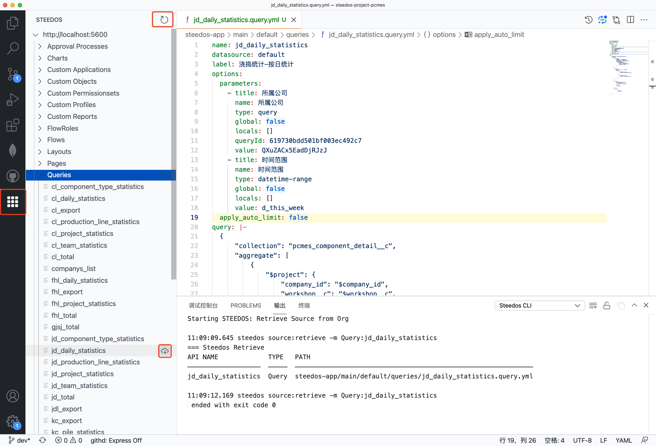Switch to the 终端 tab
This screenshot has height=446, width=656.
(x=304, y=305)
